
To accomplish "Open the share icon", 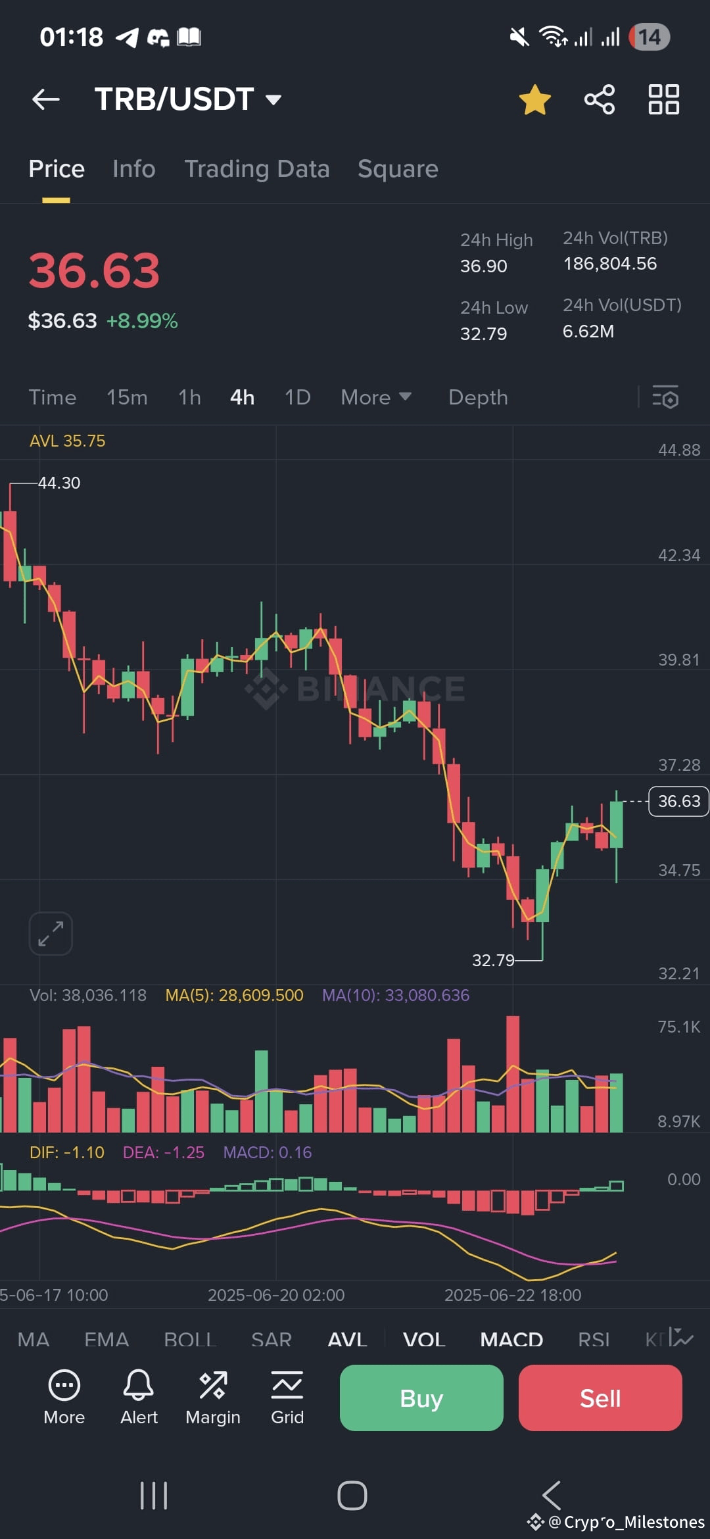I will (600, 99).
